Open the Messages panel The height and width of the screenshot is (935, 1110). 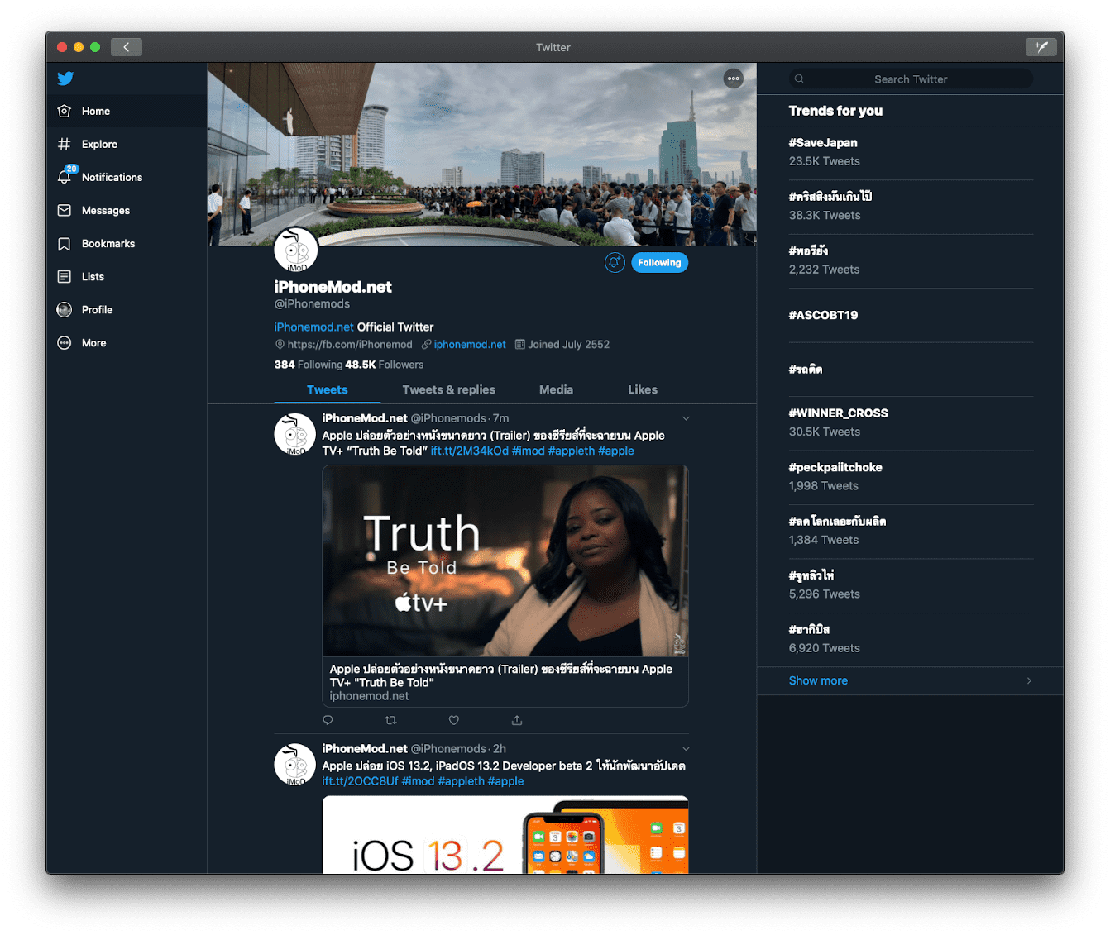click(106, 210)
